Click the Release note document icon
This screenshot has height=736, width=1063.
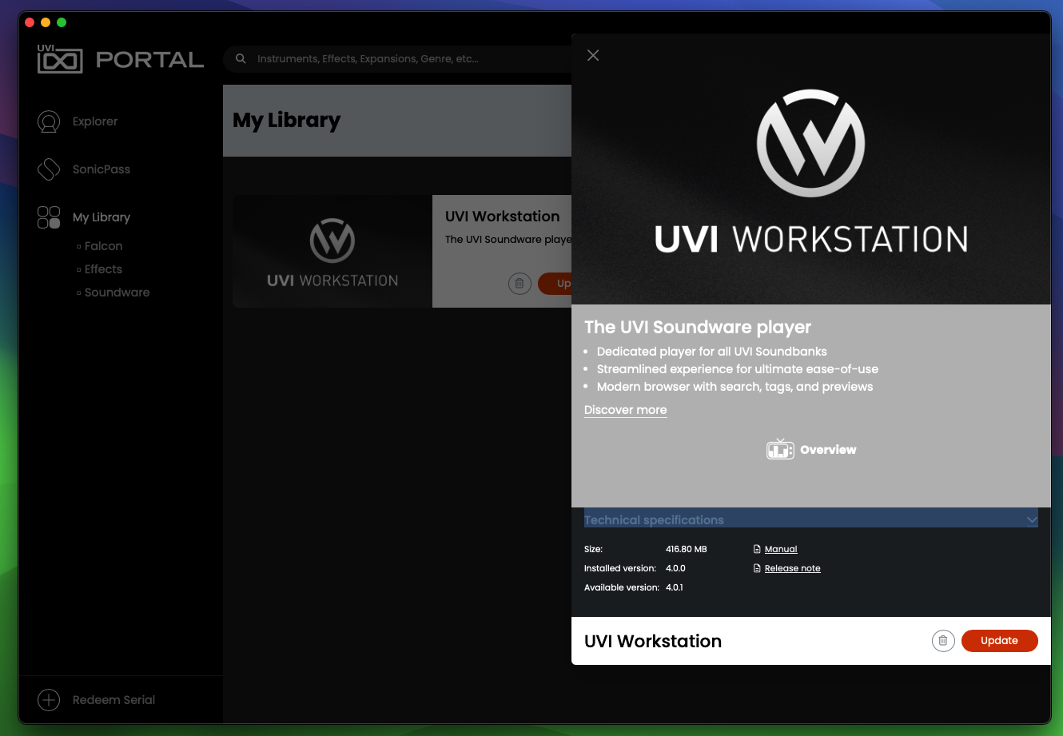pyautogui.click(x=758, y=568)
